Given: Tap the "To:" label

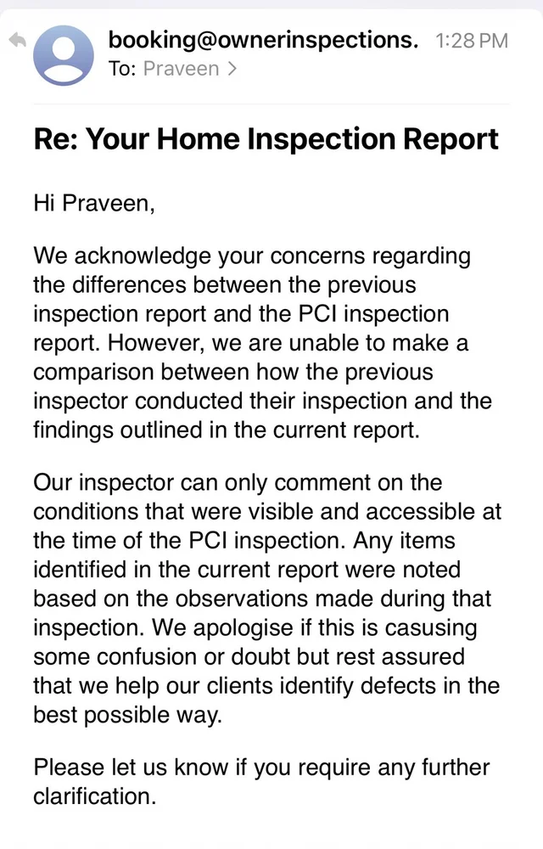Looking at the screenshot, I should [x=123, y=69].
